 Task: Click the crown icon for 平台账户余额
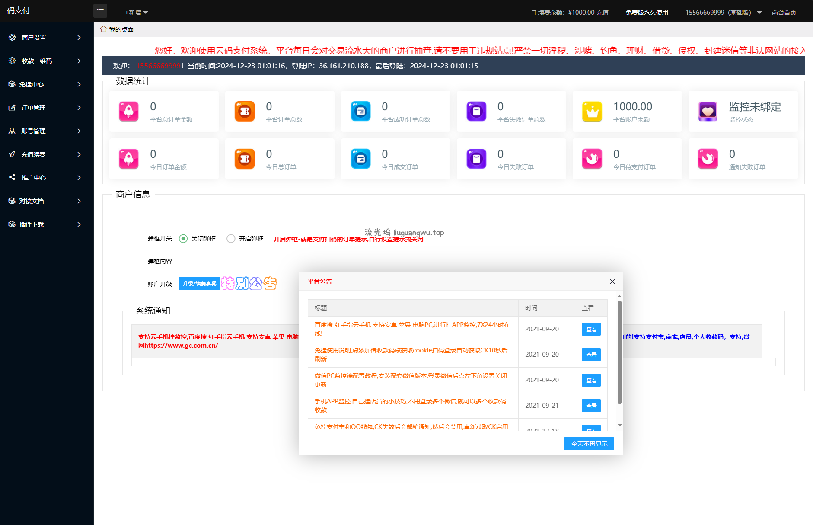tap(592, 112)
